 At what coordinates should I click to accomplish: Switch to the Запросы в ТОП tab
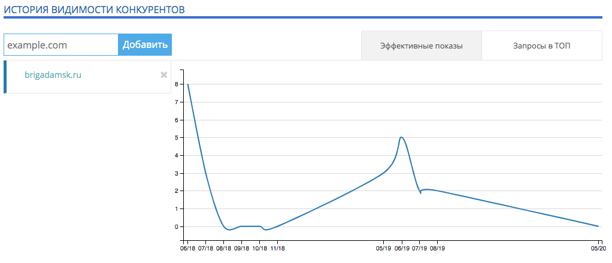click(x=541, y=46)
